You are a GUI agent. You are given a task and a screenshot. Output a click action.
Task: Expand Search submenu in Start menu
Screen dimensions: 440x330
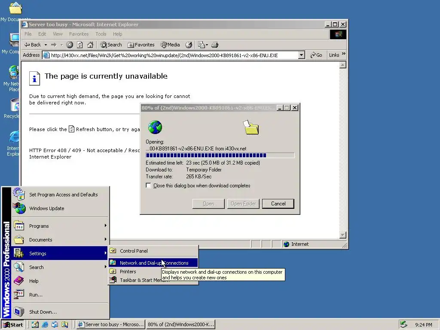(x=60, y=267)
